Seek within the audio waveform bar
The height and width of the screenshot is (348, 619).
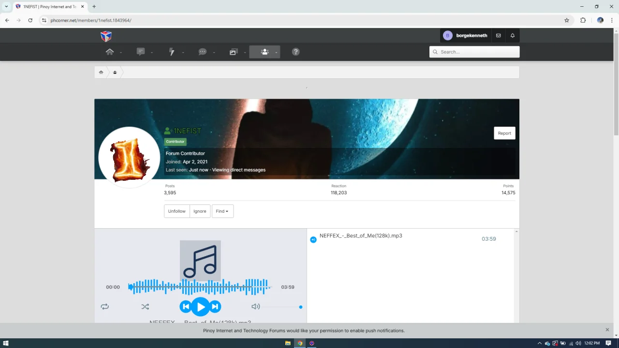click(199, 287)
